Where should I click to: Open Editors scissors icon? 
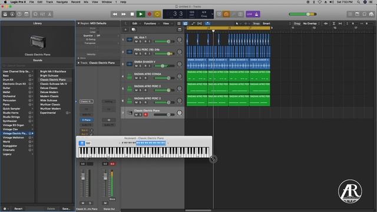point(49,14)
